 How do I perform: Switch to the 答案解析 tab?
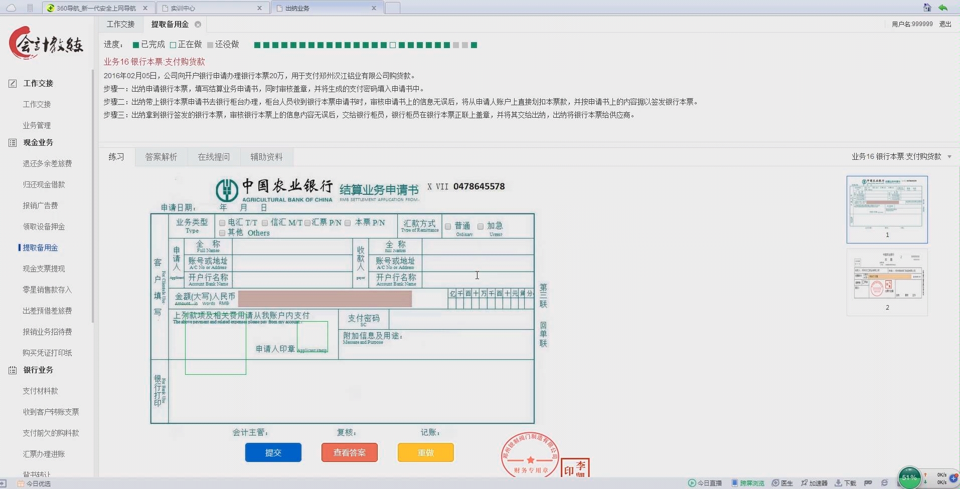[161, 157]
